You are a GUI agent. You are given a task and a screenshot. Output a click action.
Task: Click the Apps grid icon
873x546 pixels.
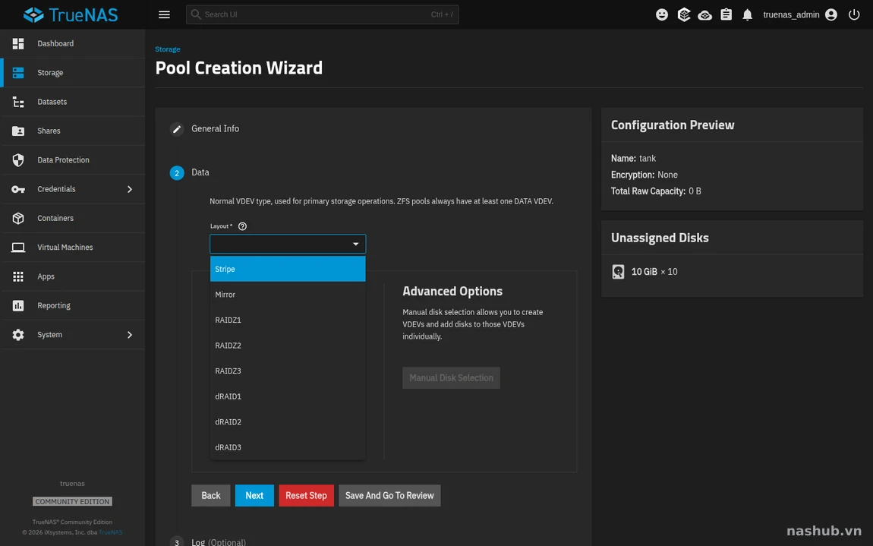click(x=18, y=276)
